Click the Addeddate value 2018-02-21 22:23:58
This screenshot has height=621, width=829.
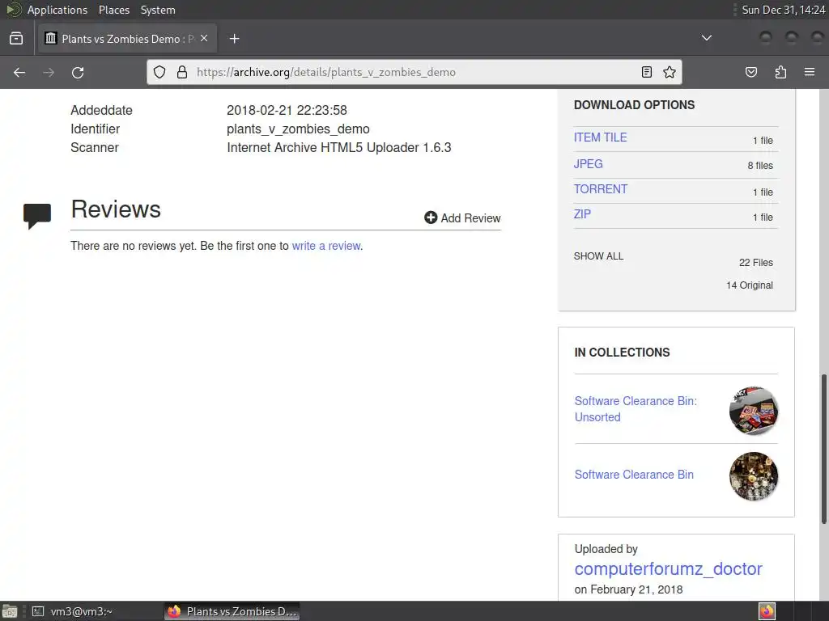click(x=287, y=110)
